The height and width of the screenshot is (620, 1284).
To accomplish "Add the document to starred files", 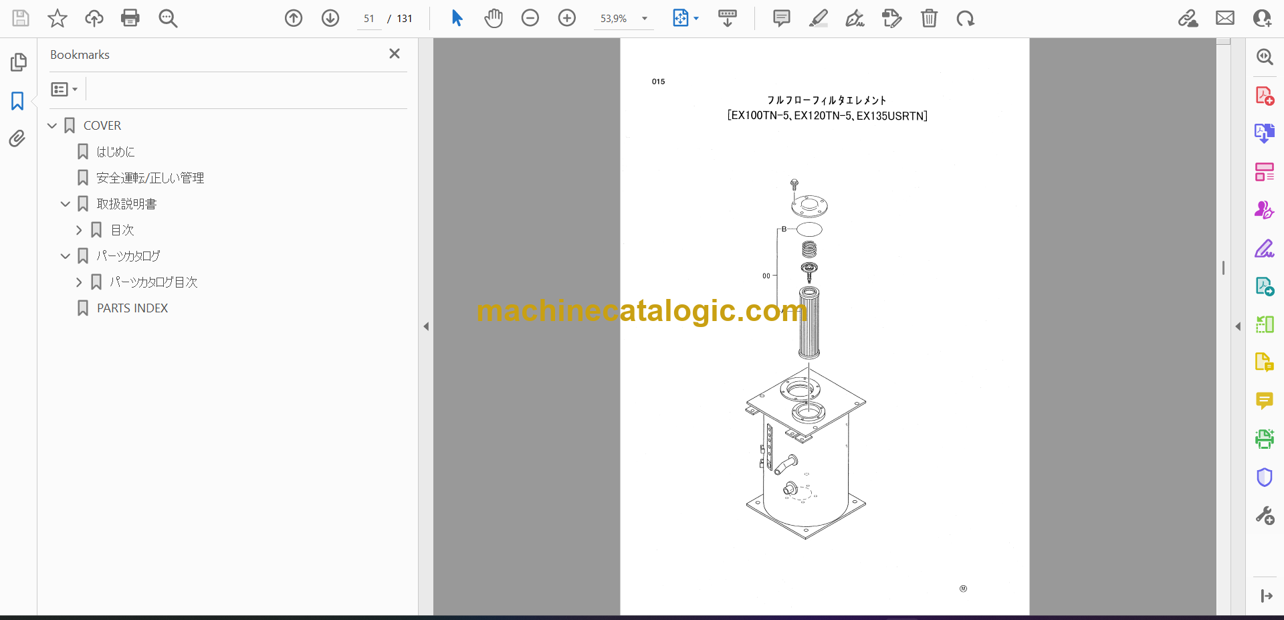I will 58,18.
